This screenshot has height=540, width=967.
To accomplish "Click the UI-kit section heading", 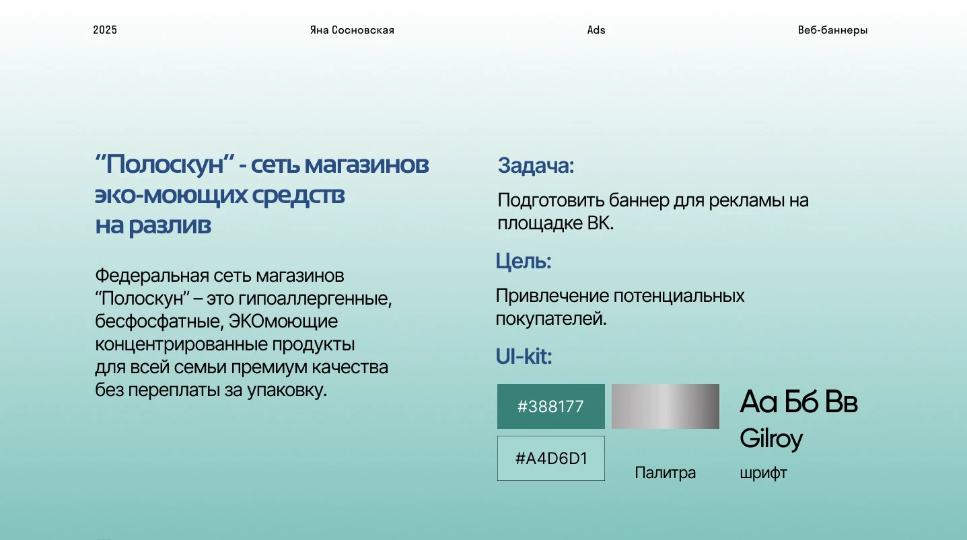I will (524, 357).
